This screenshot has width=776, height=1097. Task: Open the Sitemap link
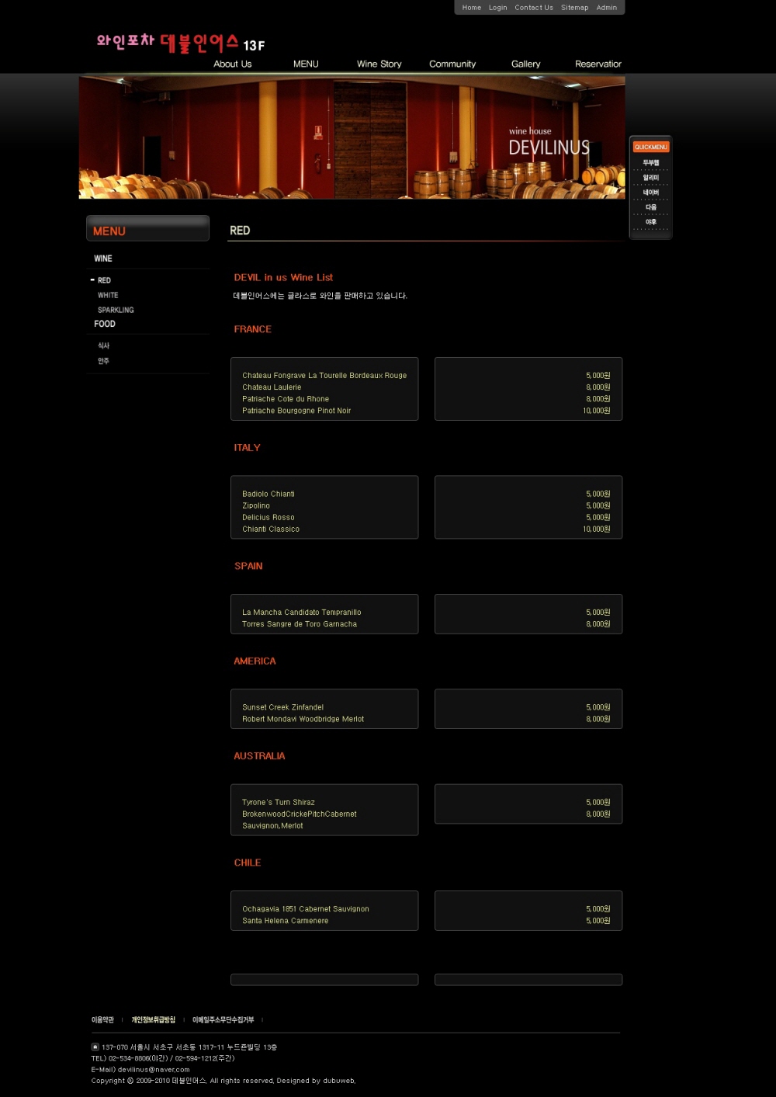(x=574, y=8)
